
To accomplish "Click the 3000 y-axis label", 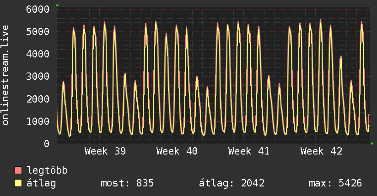I will (x=38, y=77).
